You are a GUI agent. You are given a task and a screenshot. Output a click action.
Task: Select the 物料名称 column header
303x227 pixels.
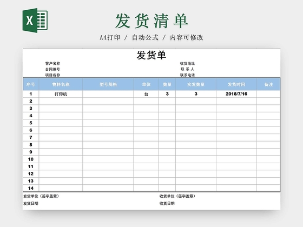(61, 84)
